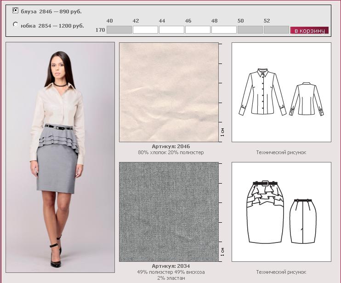Select the юбка 2854 radio button
Viewport: 341px width, 283px height.
[16, 24]
